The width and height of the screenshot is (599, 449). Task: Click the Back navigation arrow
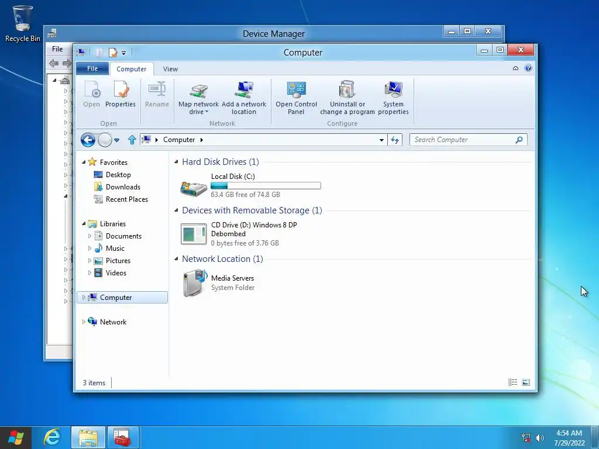coord(88,140)
